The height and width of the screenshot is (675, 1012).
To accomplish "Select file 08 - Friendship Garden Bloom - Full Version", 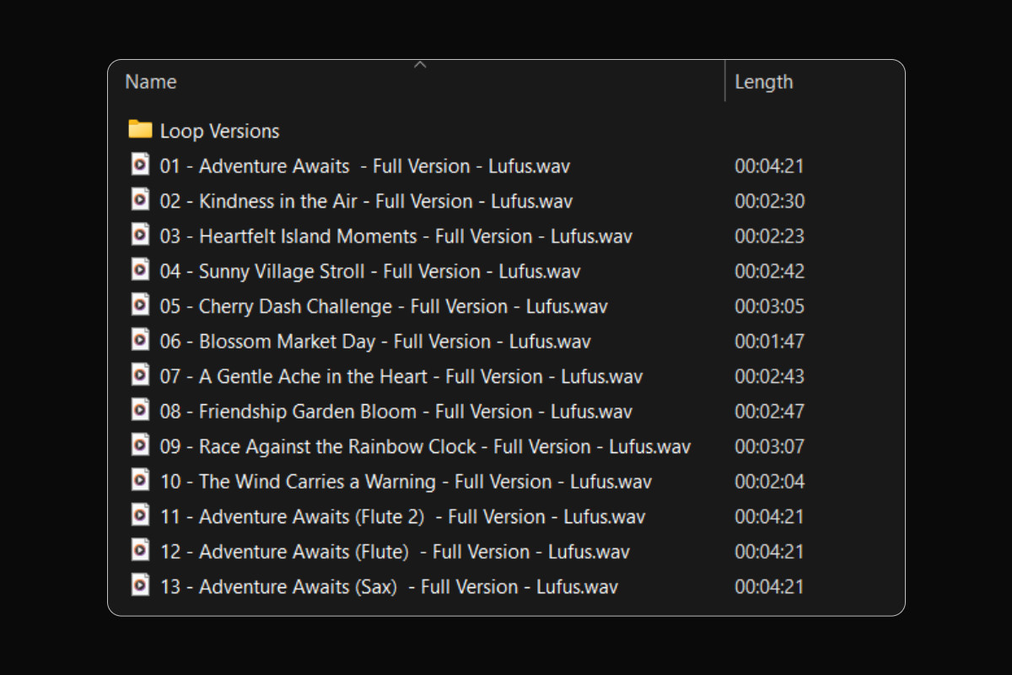I will (396, 412).
